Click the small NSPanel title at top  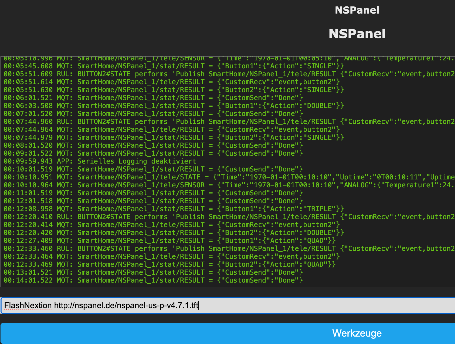357,10
